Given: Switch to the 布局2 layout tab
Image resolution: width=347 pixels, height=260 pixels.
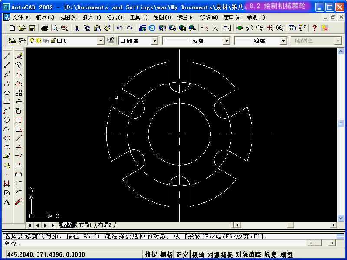Looking at the screenshot, I should pyautogui.click(x=105, y=225).
